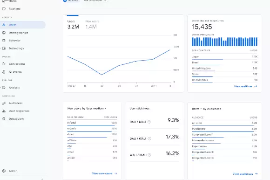Image resolution: width=270 pixels, height=180 pixels.
Task: Click the User properties shapes icon
Action: coord(4,111)
